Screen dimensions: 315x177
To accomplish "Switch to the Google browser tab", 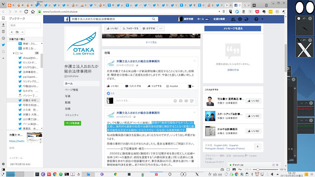I will coord(246,5).
